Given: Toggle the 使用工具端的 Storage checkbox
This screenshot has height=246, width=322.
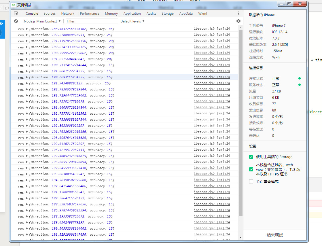Looking at the screenshot, I should 251,157.
